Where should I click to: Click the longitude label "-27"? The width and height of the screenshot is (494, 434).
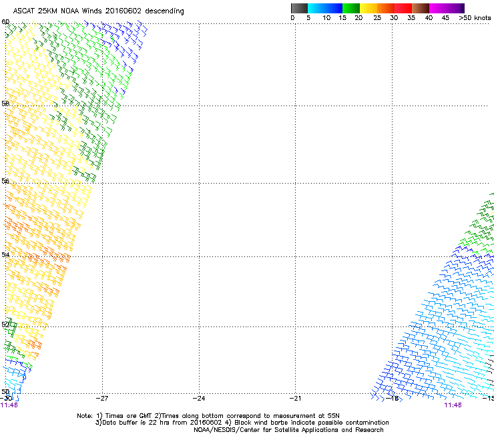coord(102,399)
